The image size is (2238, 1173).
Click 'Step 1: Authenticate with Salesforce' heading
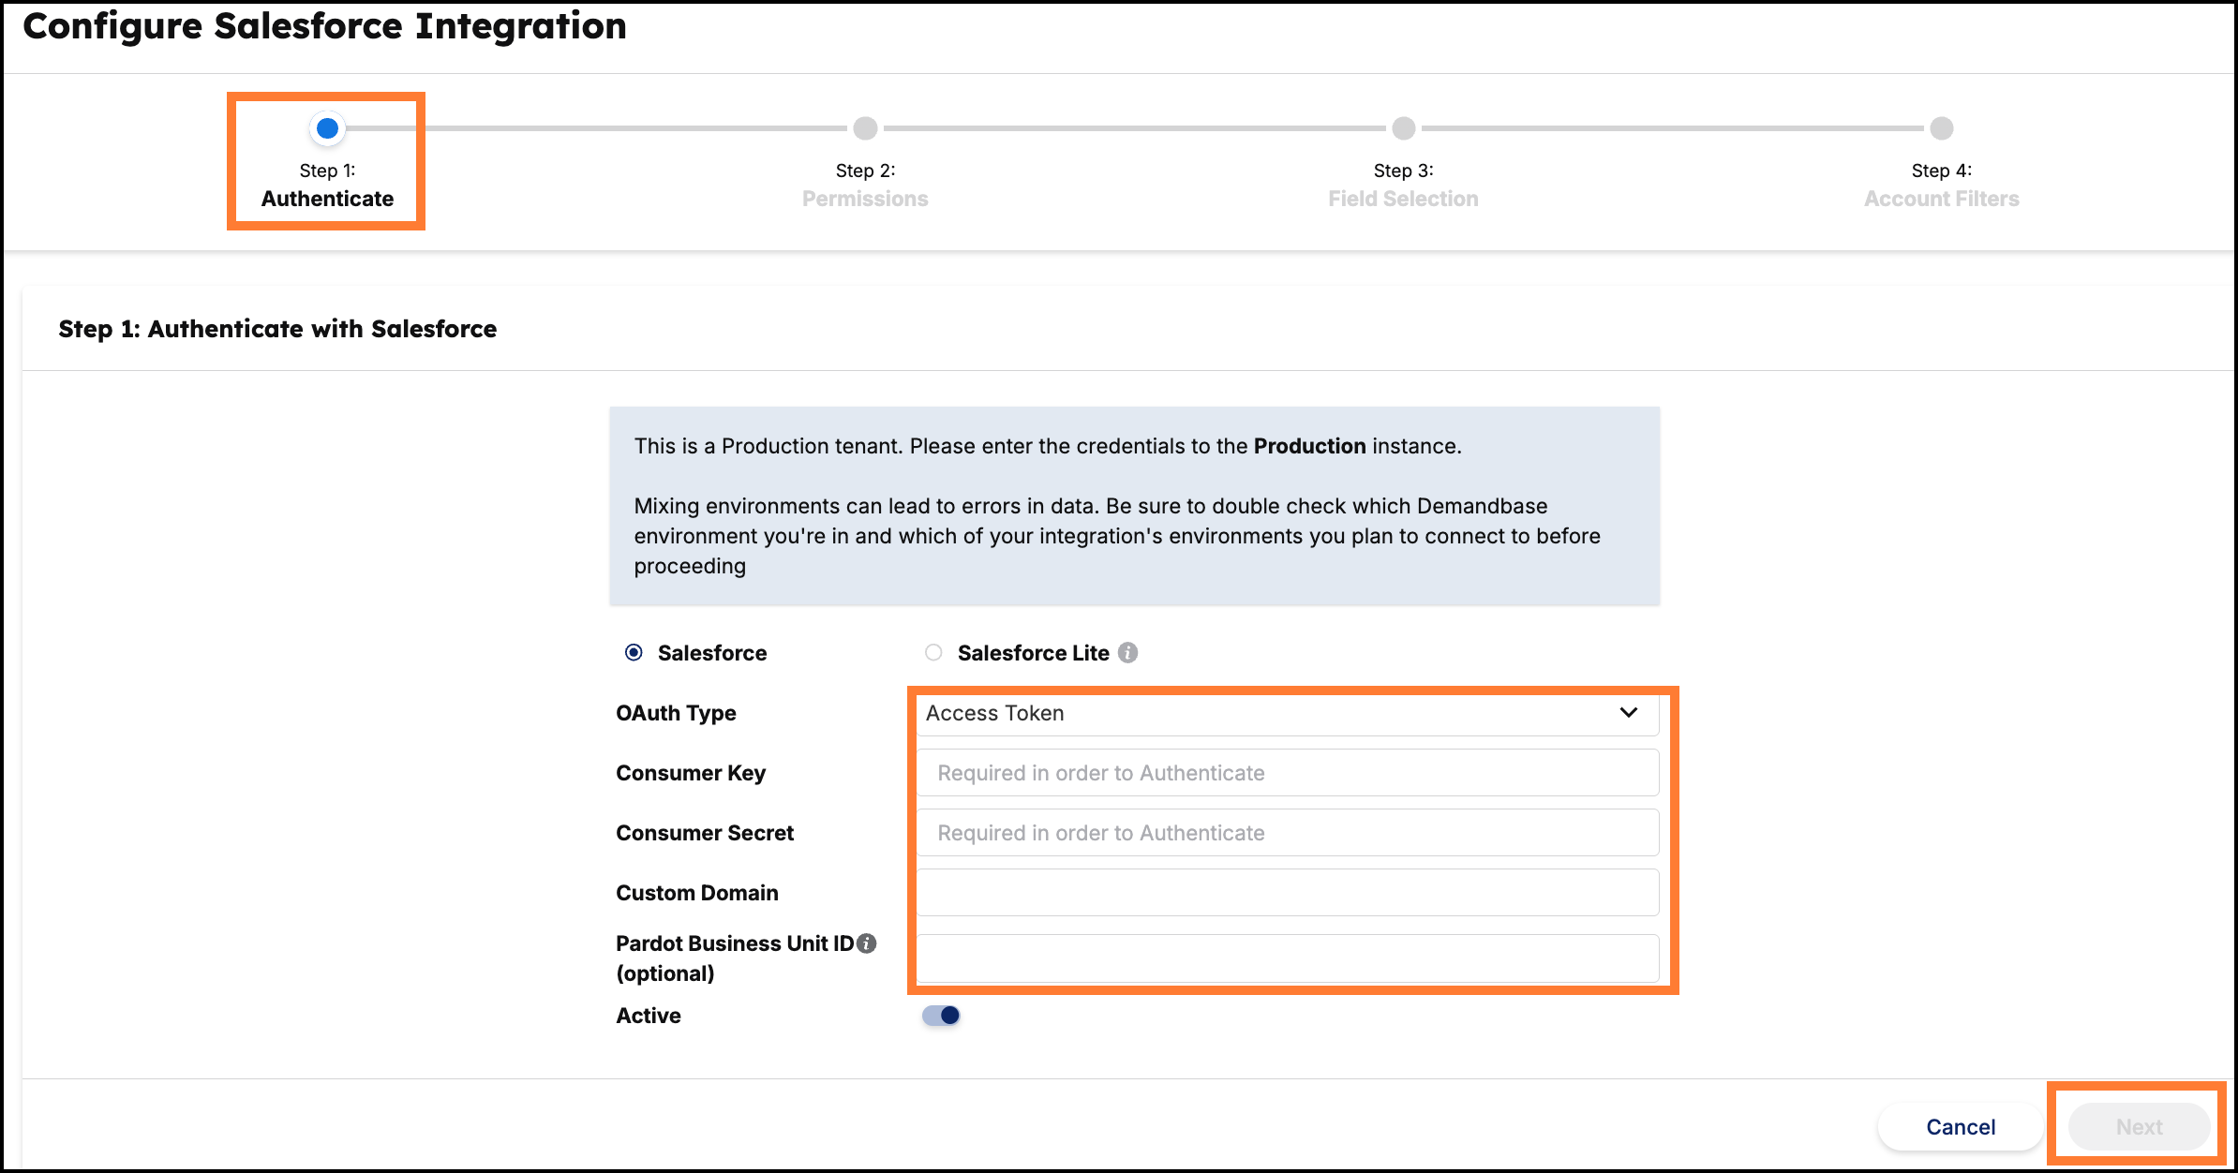point(277,329)
